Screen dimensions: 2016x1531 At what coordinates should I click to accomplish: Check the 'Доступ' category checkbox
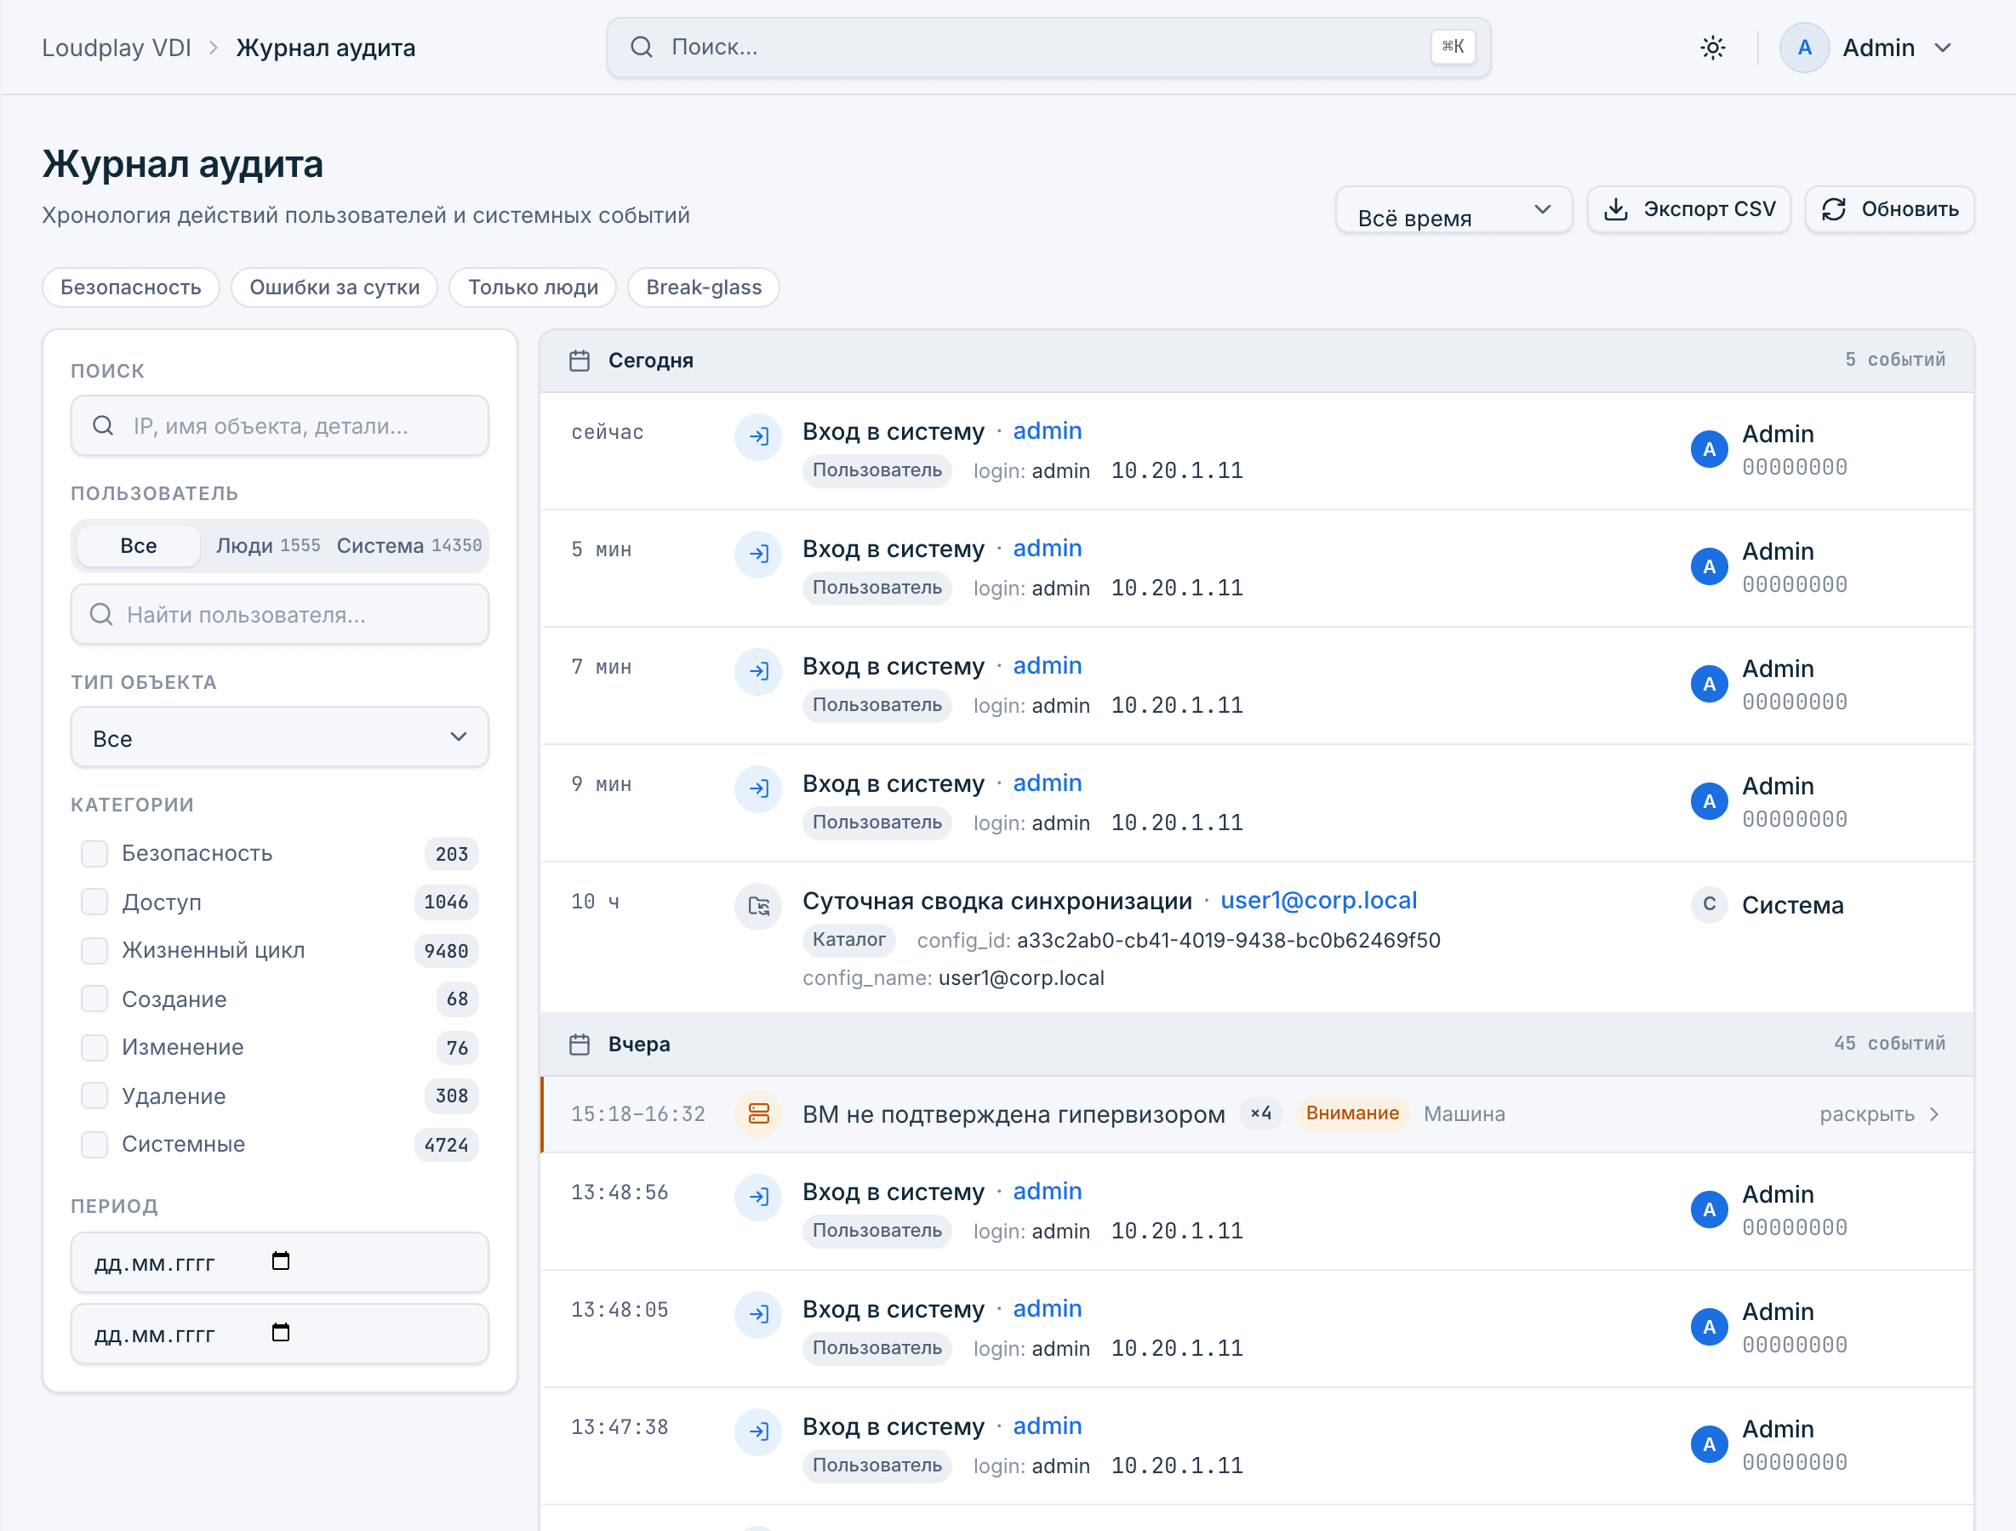(x=94, y=902)
